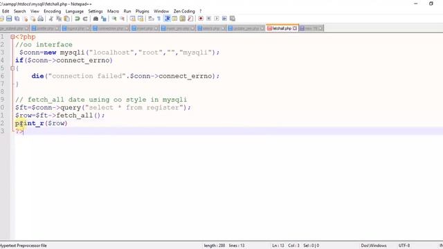
Task: Click the Dos\Windows line-ending status entry
Action: (x=374, y=246)
